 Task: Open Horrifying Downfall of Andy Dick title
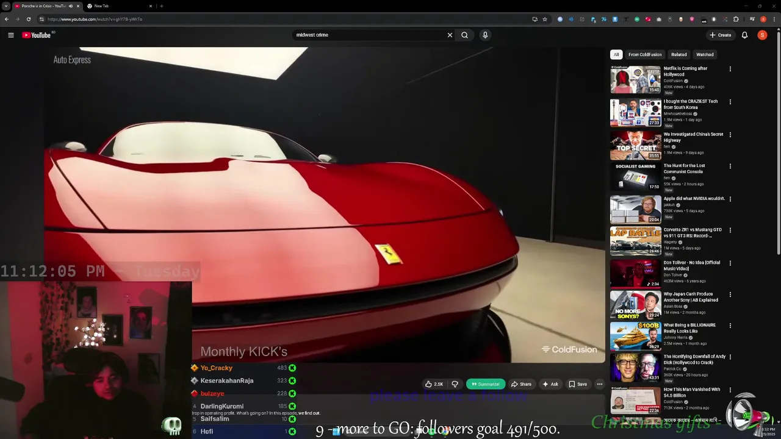tap(694, 359)
